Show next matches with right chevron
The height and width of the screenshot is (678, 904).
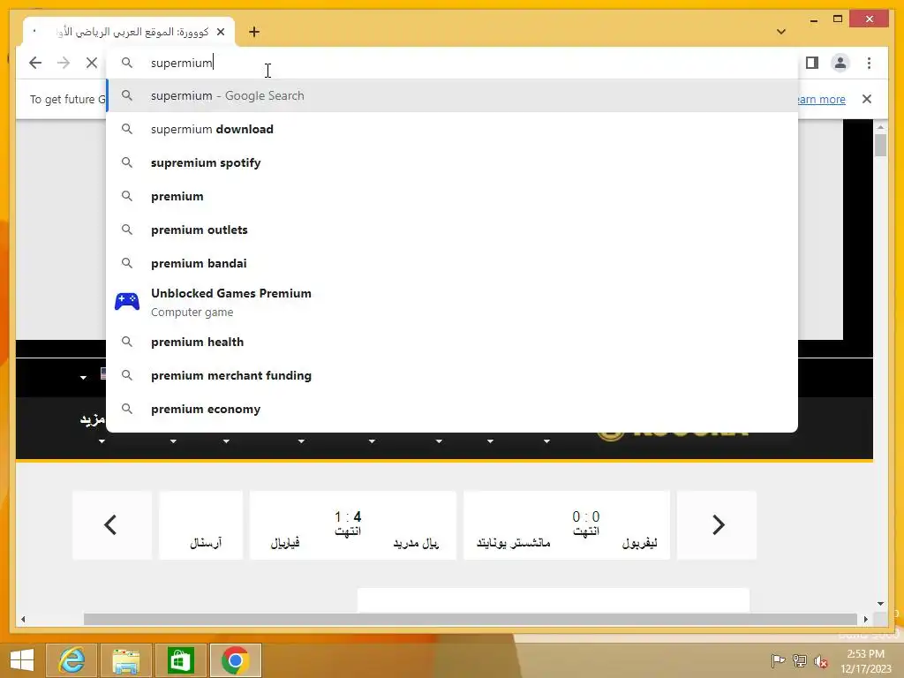pos(717,524)
